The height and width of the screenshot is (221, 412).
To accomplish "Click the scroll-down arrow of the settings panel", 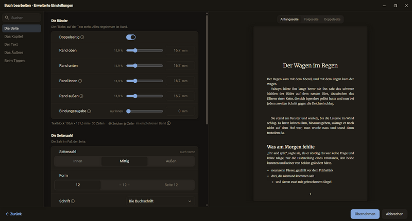I will tap(207, 205).
